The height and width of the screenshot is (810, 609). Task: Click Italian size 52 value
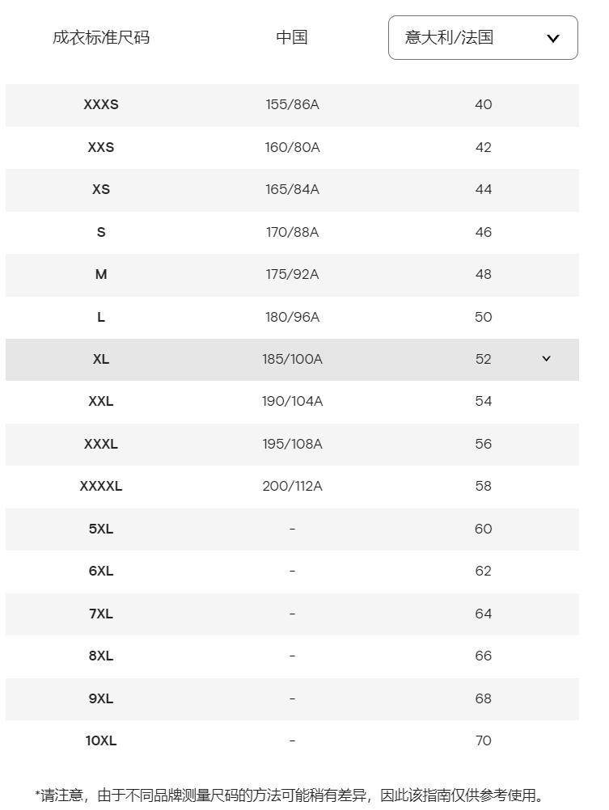[x=484, y=359]
